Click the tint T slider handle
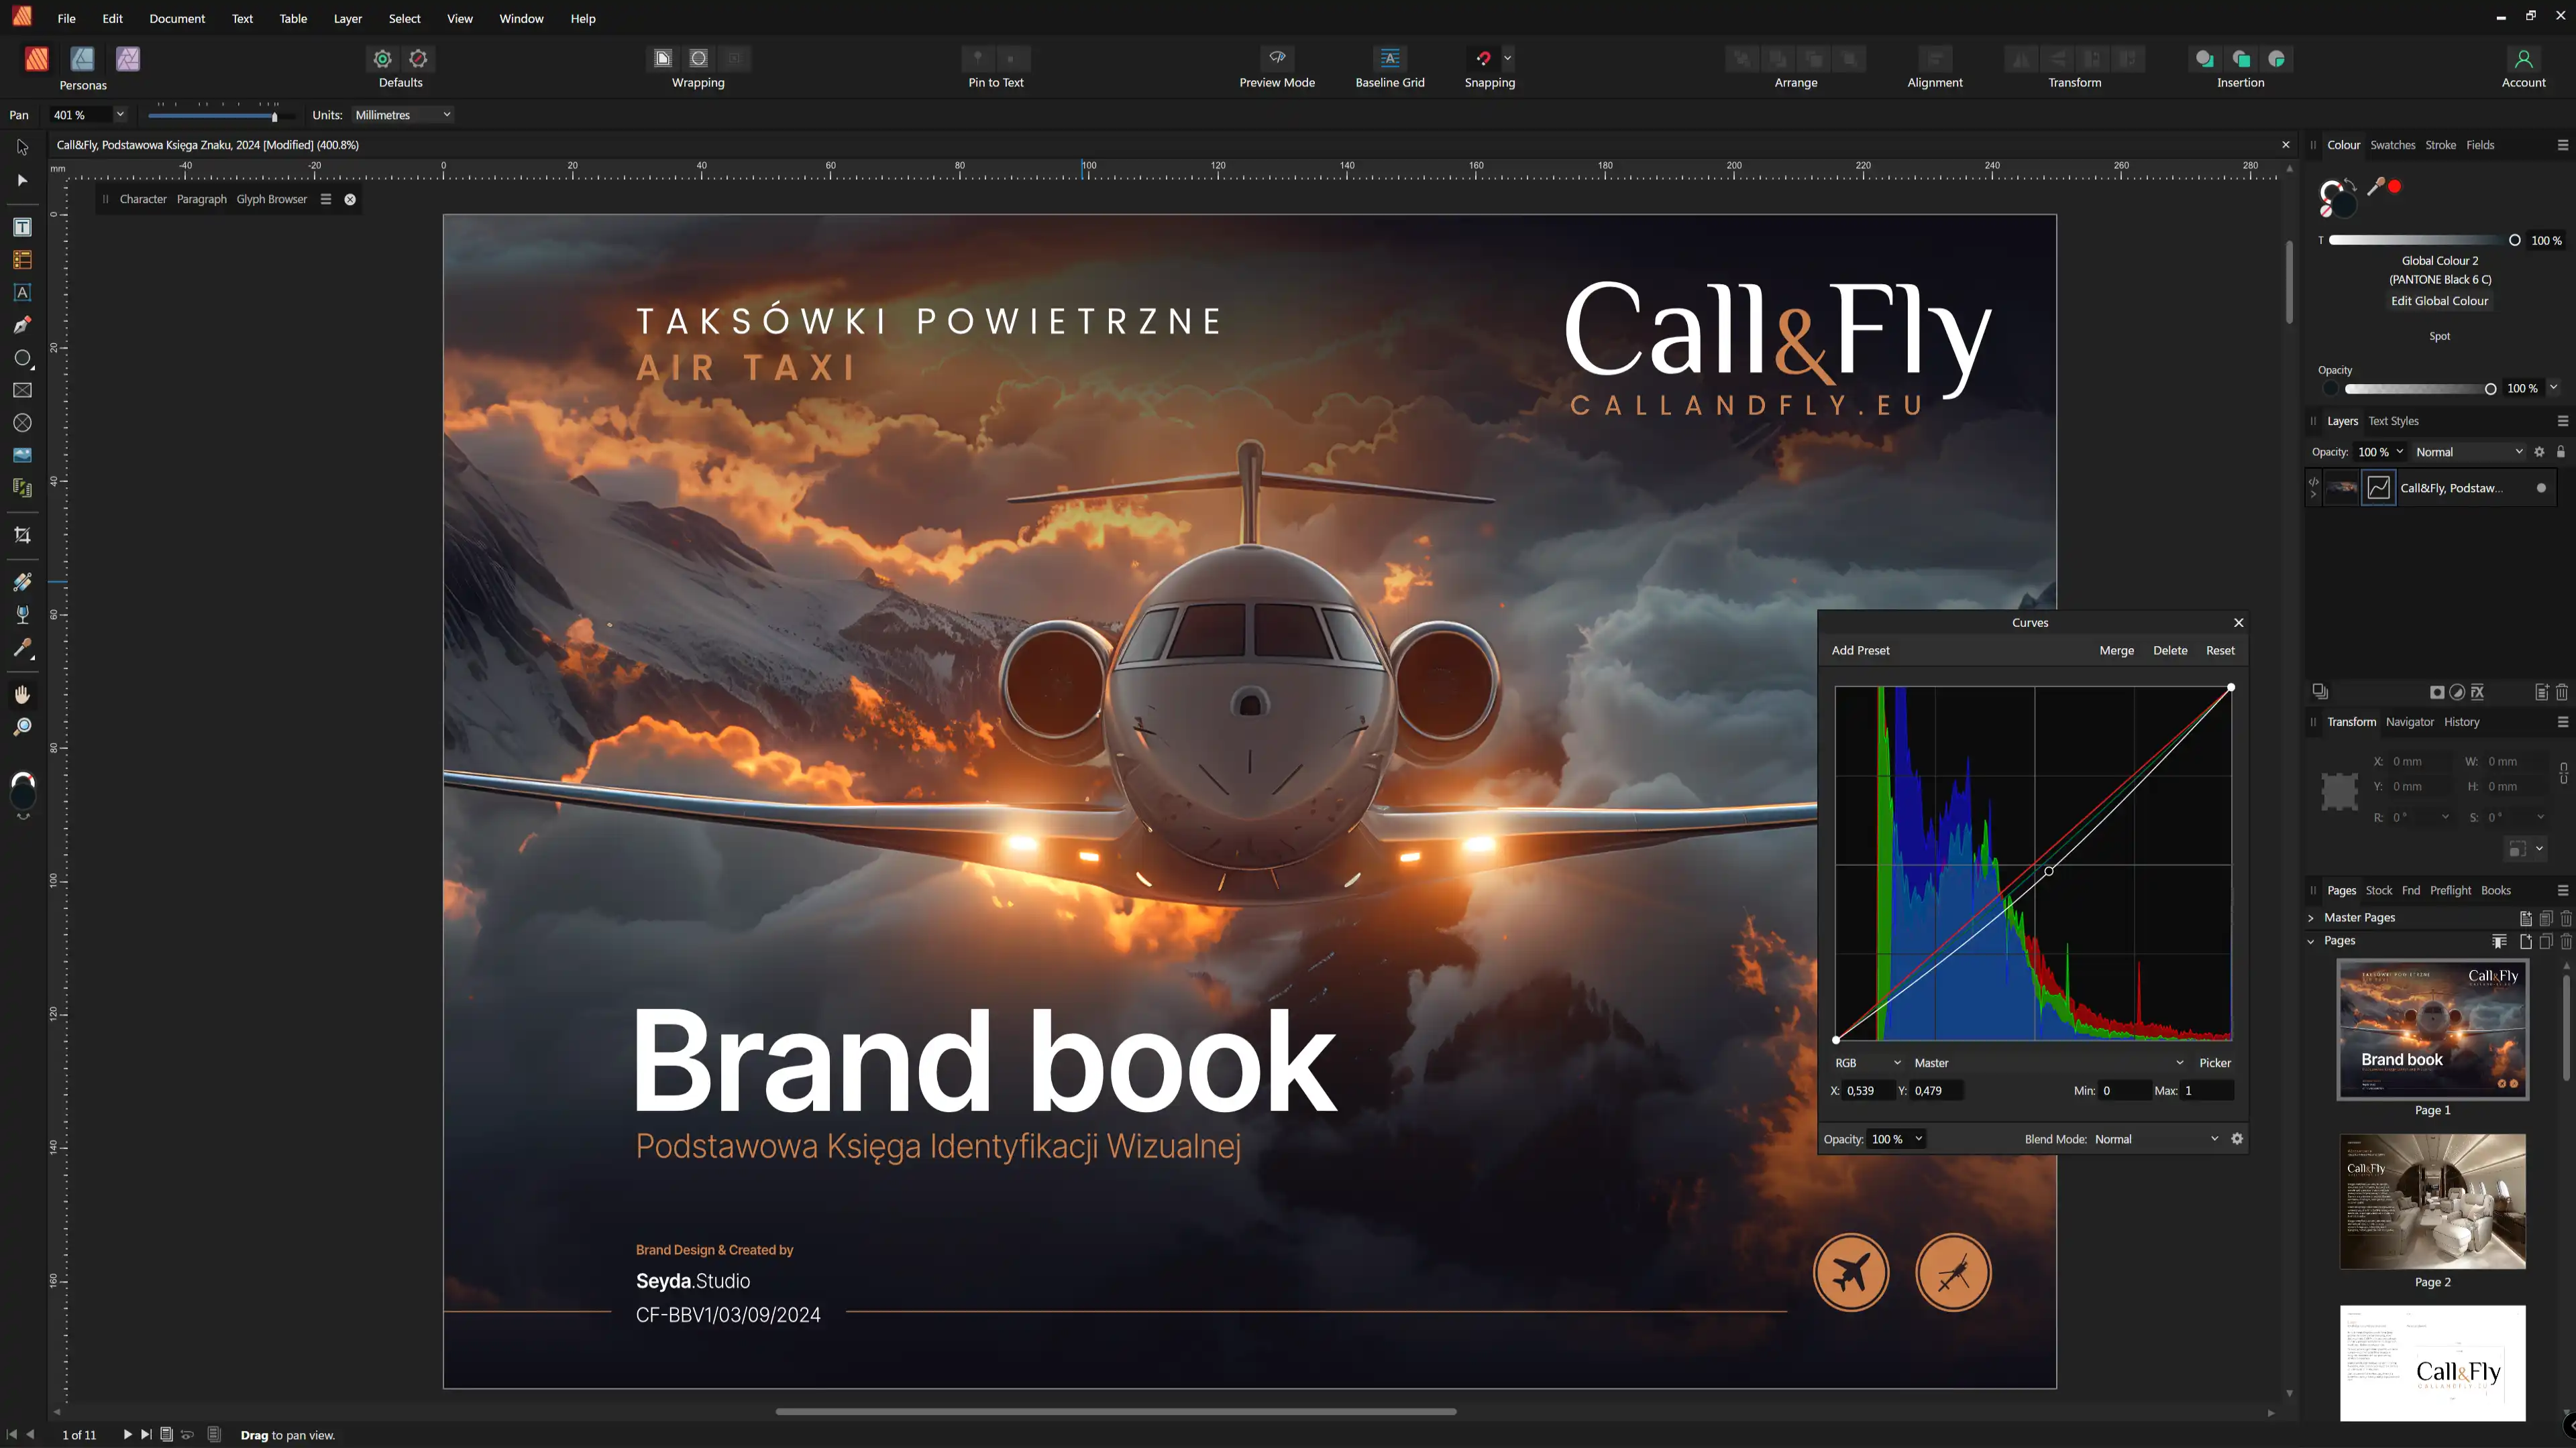The width and height of the screenshot is (2576, 1448). (x=2514, y=241)
